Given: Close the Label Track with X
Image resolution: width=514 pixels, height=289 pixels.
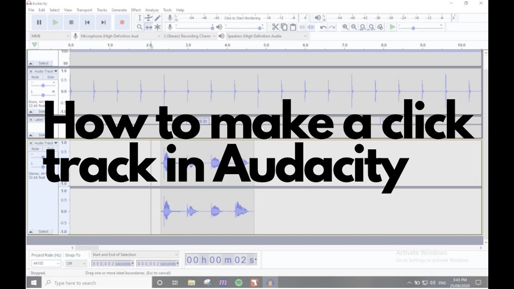Looking at the screenshot, I should tap(31, 120).
